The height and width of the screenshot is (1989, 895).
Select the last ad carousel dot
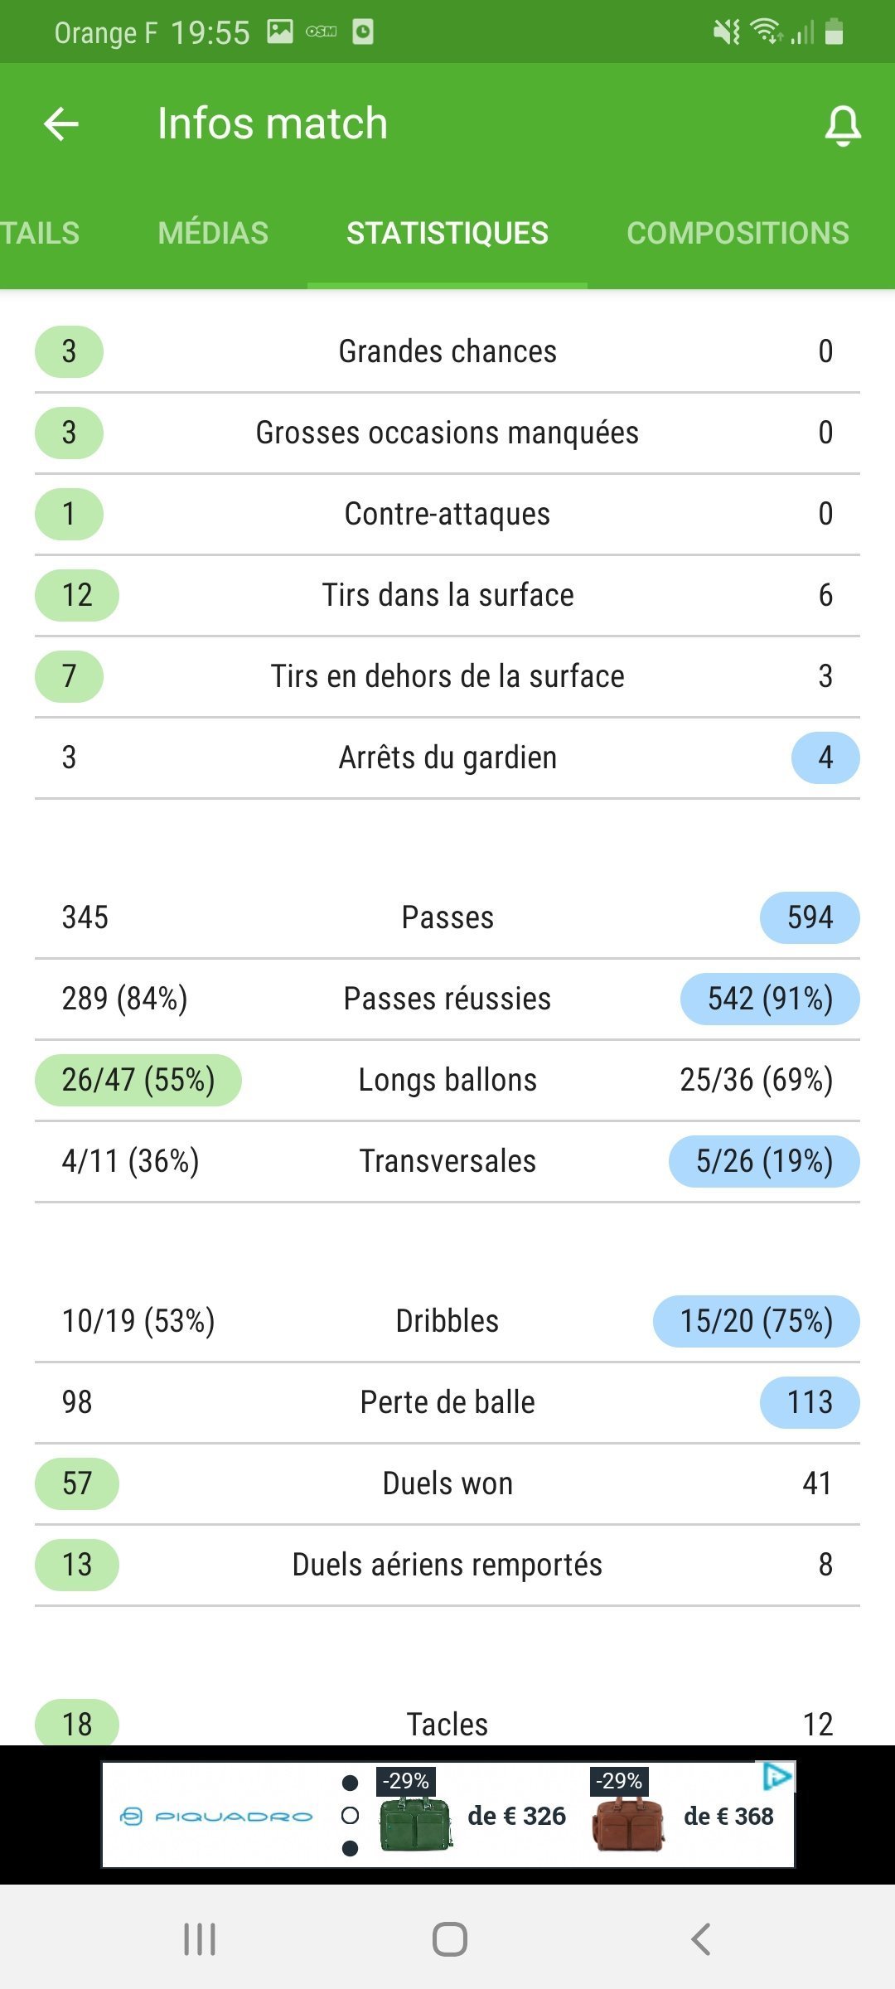pos(350,1848)
